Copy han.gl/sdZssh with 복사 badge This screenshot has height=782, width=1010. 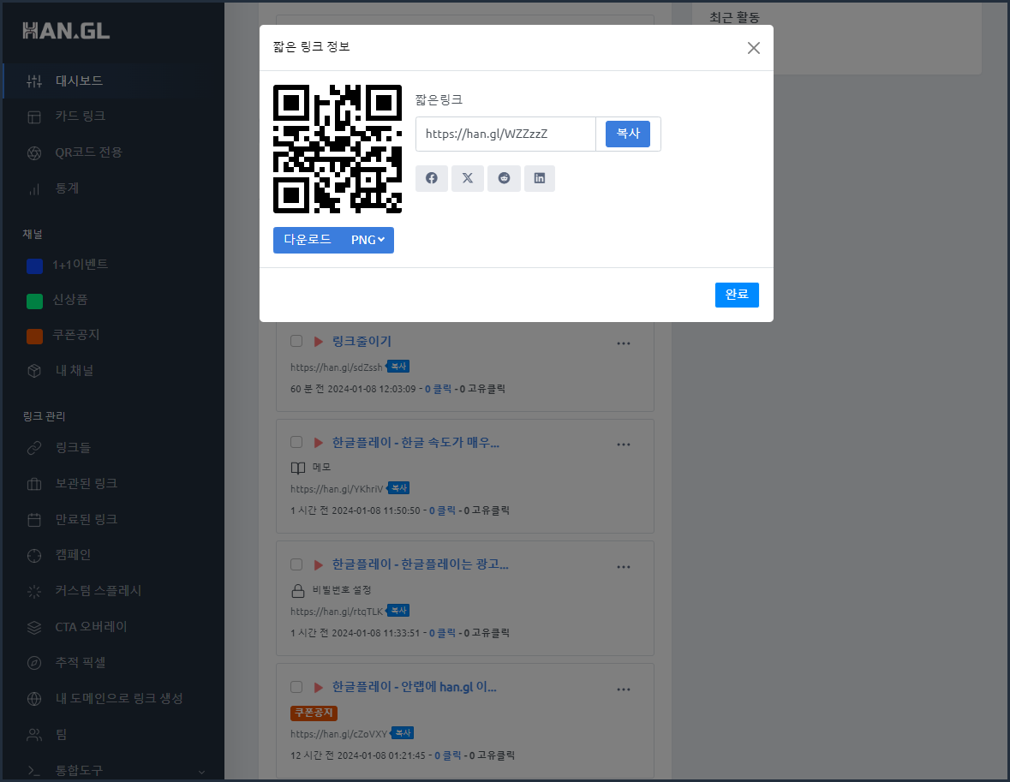point(398,367)
